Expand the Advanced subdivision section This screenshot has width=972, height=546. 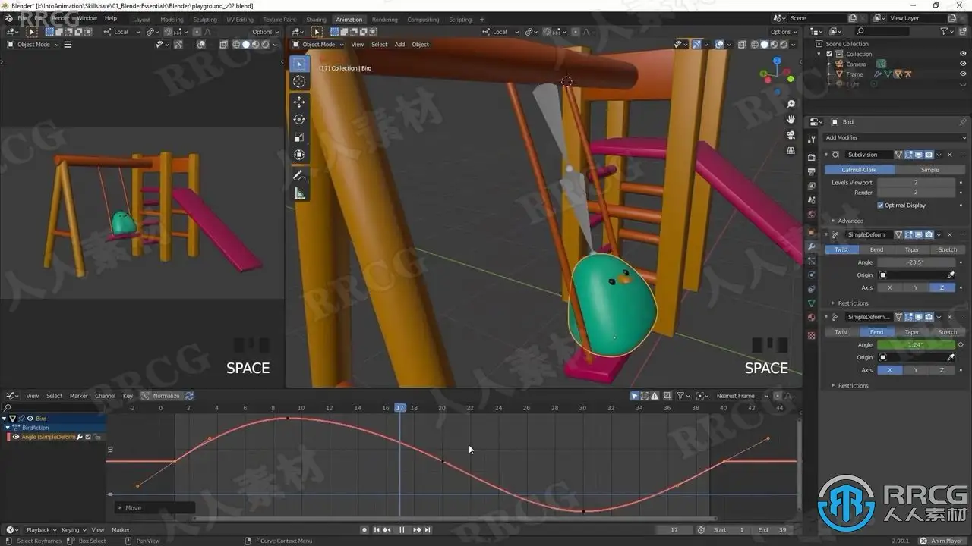[850, 221]
